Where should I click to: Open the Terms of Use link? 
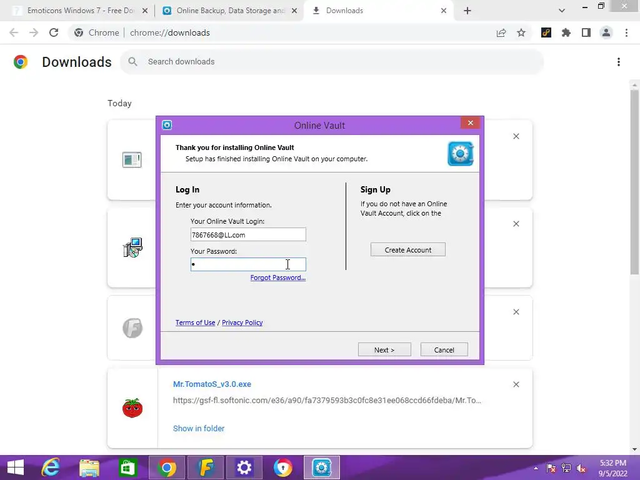coord(195,322)
